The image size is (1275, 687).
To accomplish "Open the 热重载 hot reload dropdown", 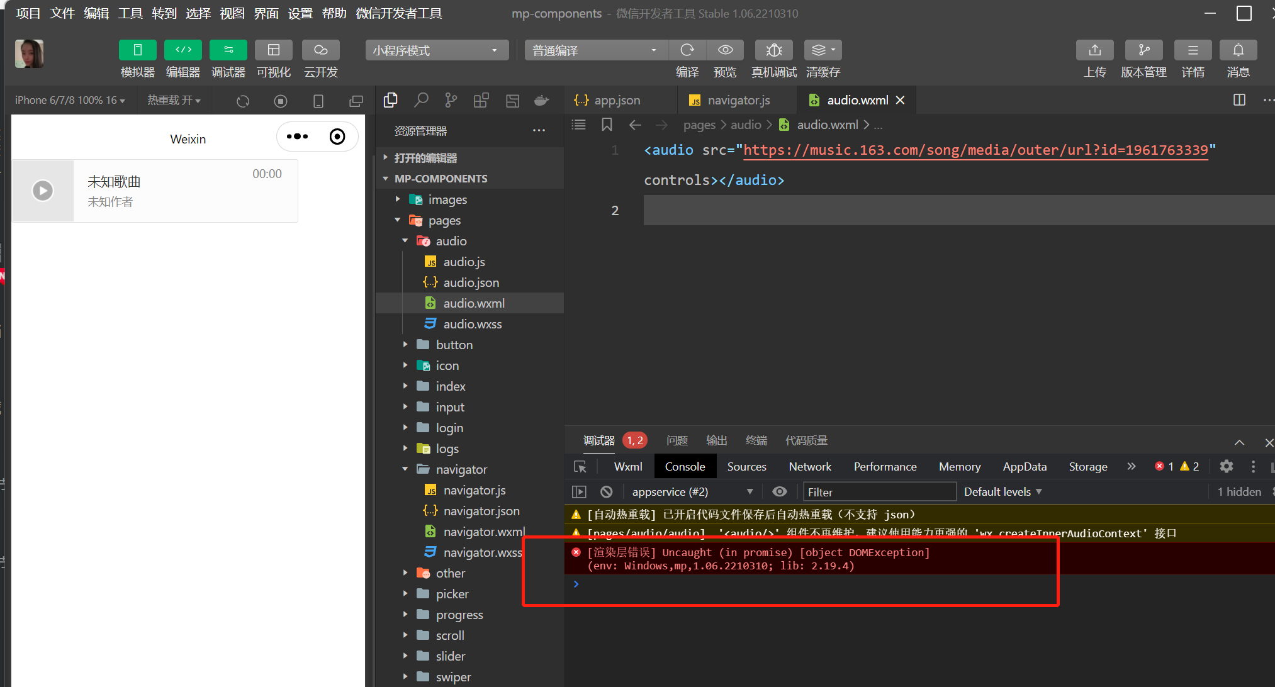I will [174, 101].
